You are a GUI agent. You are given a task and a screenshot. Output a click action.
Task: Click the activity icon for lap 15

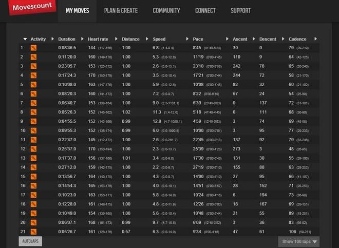pos(34,176)
